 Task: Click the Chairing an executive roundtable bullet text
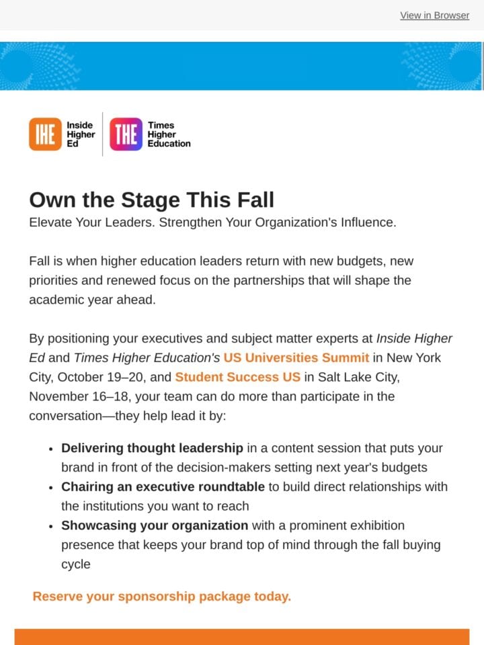tap(163, 486)
